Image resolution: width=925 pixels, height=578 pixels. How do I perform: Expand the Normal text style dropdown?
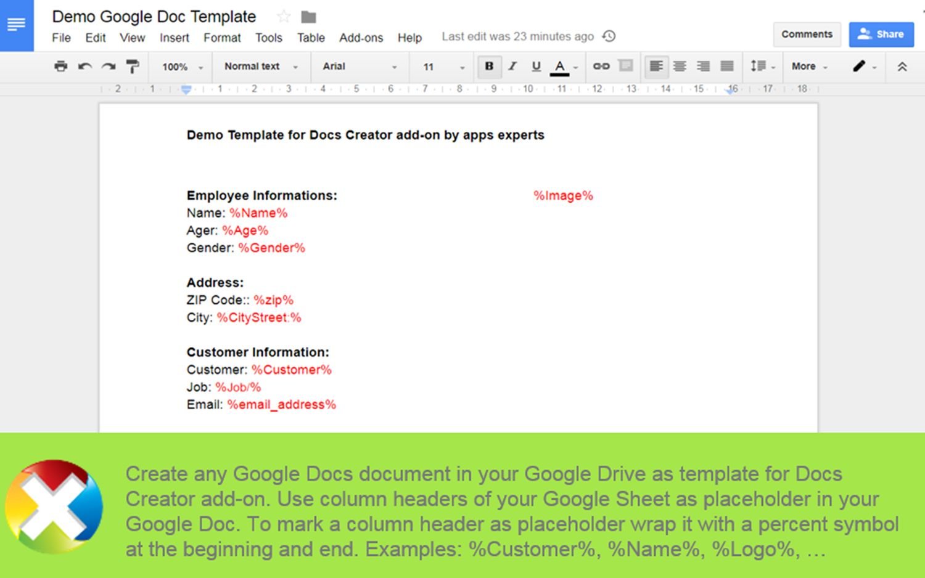[x=261, y=67]
